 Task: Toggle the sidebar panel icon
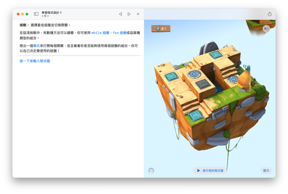(x=36, y=14)
